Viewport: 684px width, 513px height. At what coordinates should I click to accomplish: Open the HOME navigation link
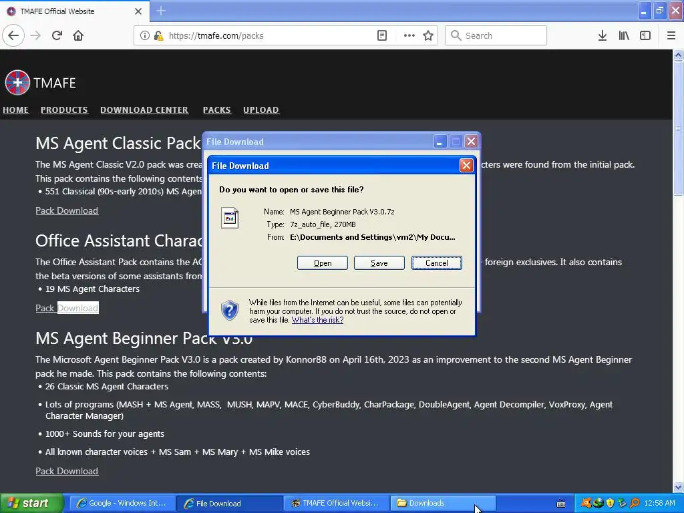point(16,110)
